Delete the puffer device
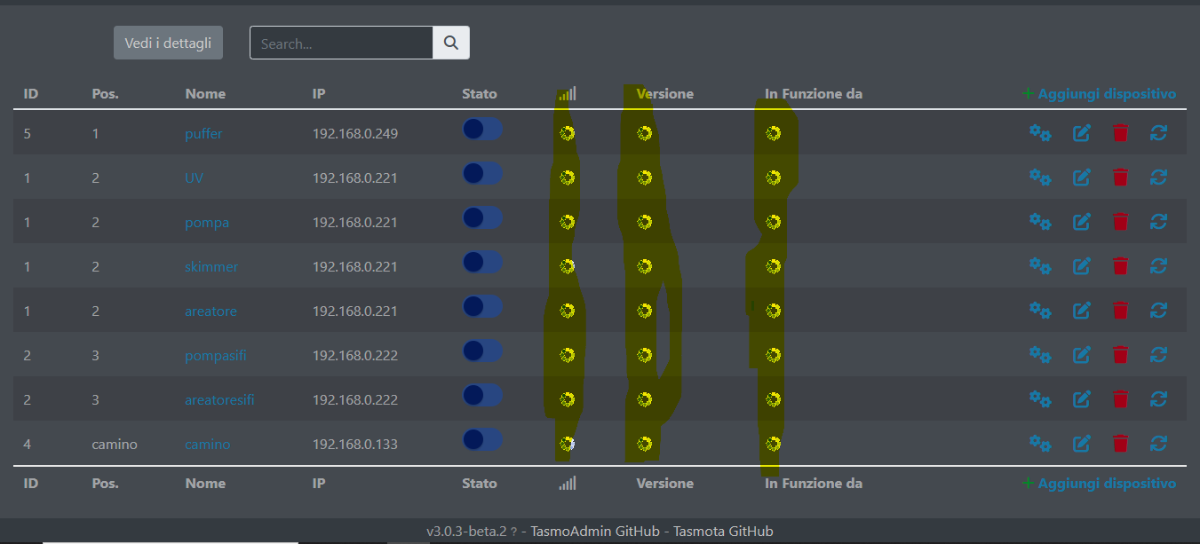Screen dimensions: 1200x544 point(1121,133)
